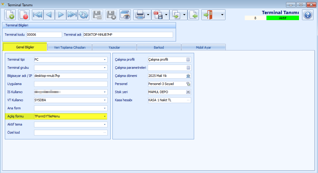Click the new record icon
Image resolution: width=318 pixels, height=173 pixels.
point(10,15)
